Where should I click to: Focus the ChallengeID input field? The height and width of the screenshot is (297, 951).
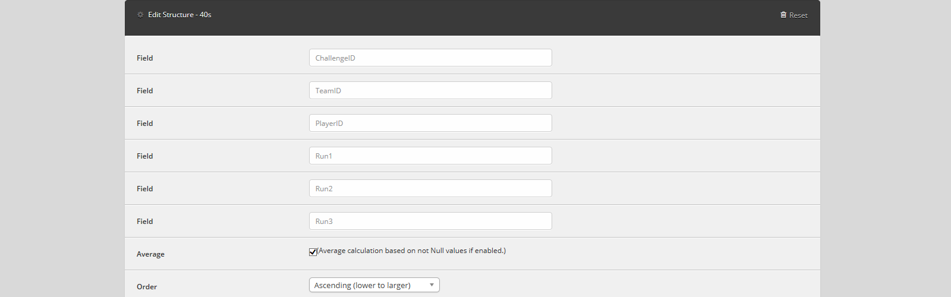(430, 58)
